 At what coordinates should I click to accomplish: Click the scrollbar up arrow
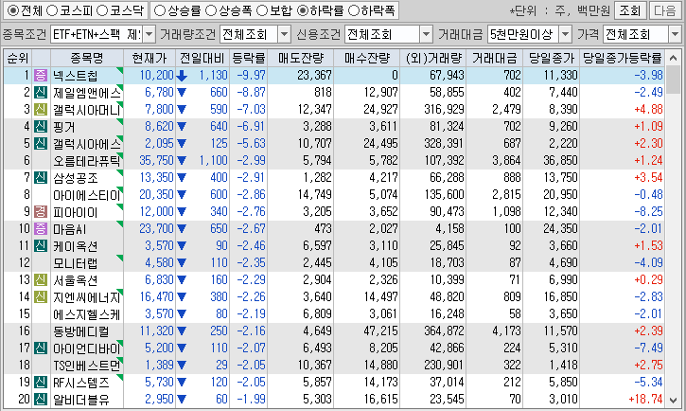point(674,58)
